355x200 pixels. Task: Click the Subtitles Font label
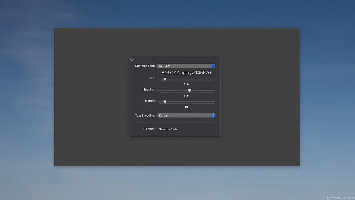point(145,66)
